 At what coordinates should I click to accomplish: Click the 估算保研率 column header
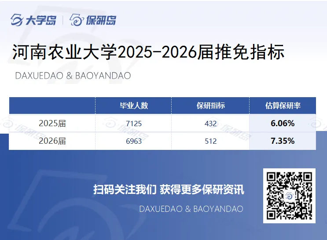pos(283,105)
